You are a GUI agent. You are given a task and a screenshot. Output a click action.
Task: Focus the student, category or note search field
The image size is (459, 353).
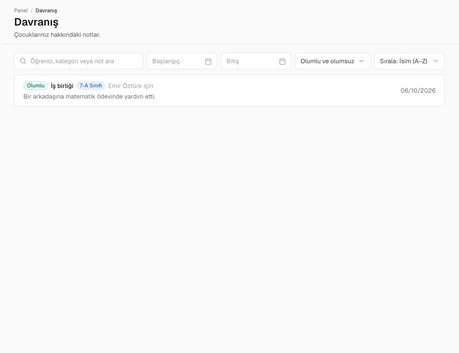coord(79,61)
